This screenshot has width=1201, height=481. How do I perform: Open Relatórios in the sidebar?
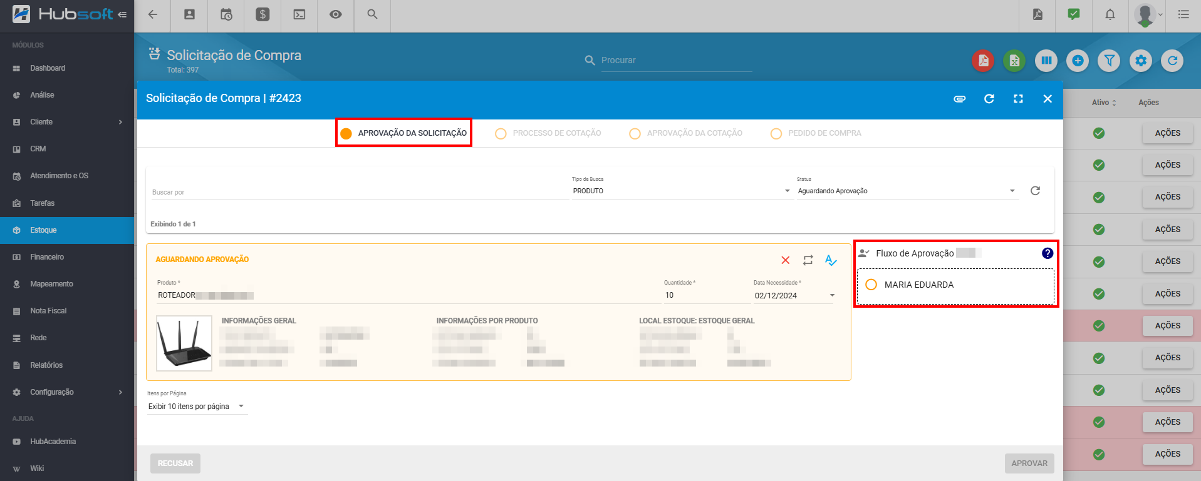tap(67, 365)
